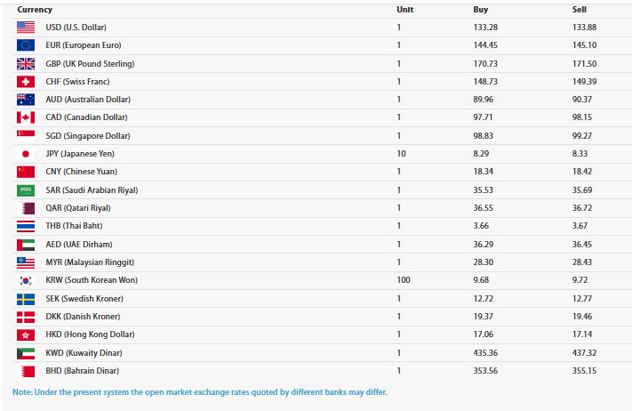Select the QAR (Qatari Riyal) row label
Viewport: 632px width, 411px height.
tap(78, 208)
